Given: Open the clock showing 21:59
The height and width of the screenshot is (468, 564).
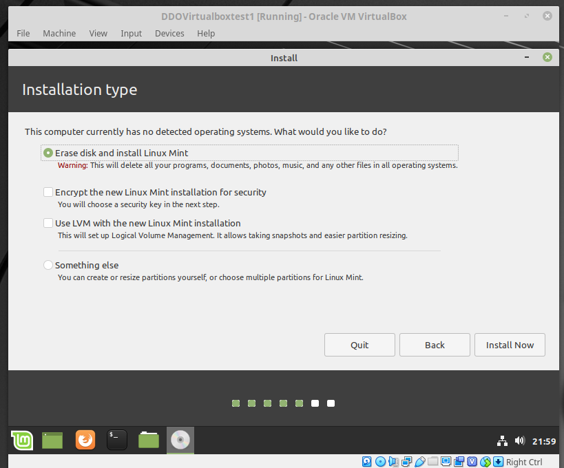Looking at the screenshot, I should click(x=544, y=441).
